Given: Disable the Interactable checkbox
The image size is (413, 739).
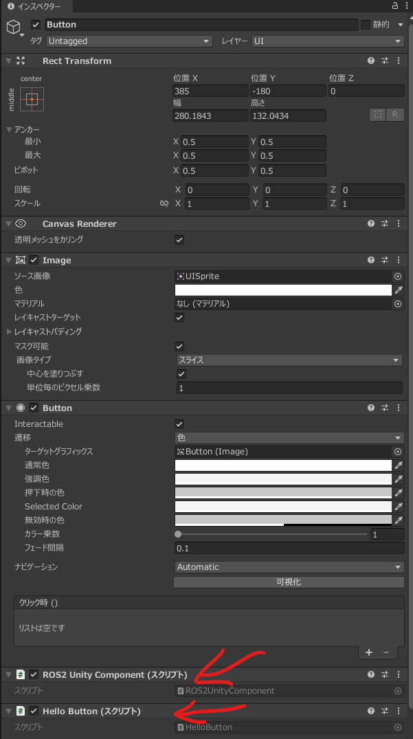Looking at the screenshot, I should (x=179, y=424).
